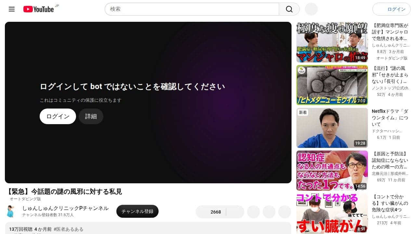This screenshot has width=416, height=234.
Task: Open the title 【肥満症専門医が話す】マンジャロ
Action: (390, 32)
